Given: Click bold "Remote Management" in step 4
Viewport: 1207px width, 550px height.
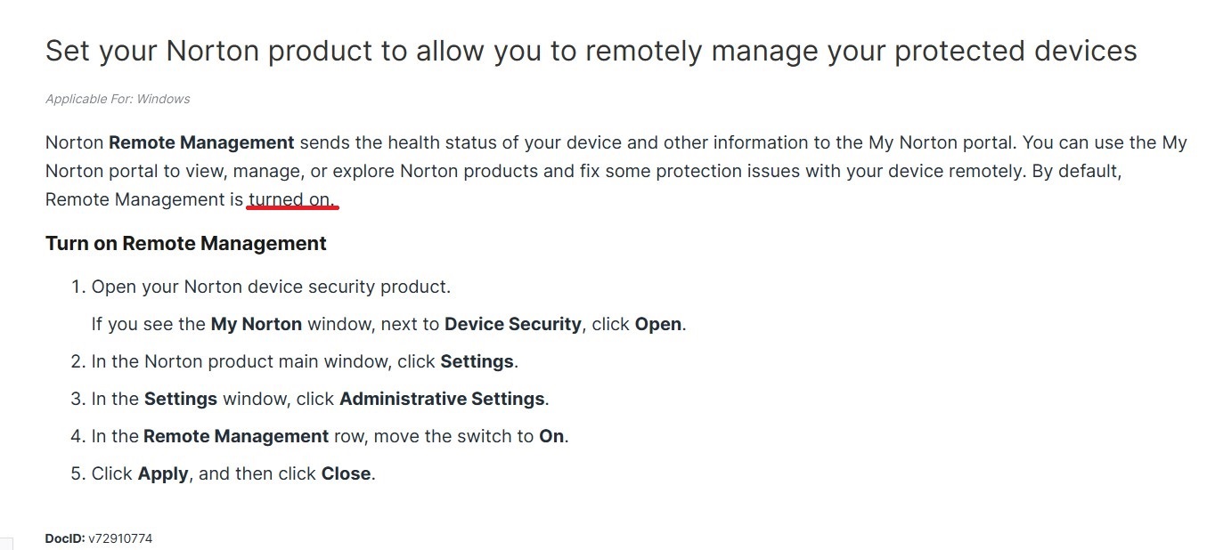Looking at the screenshot, I should 236,436.
